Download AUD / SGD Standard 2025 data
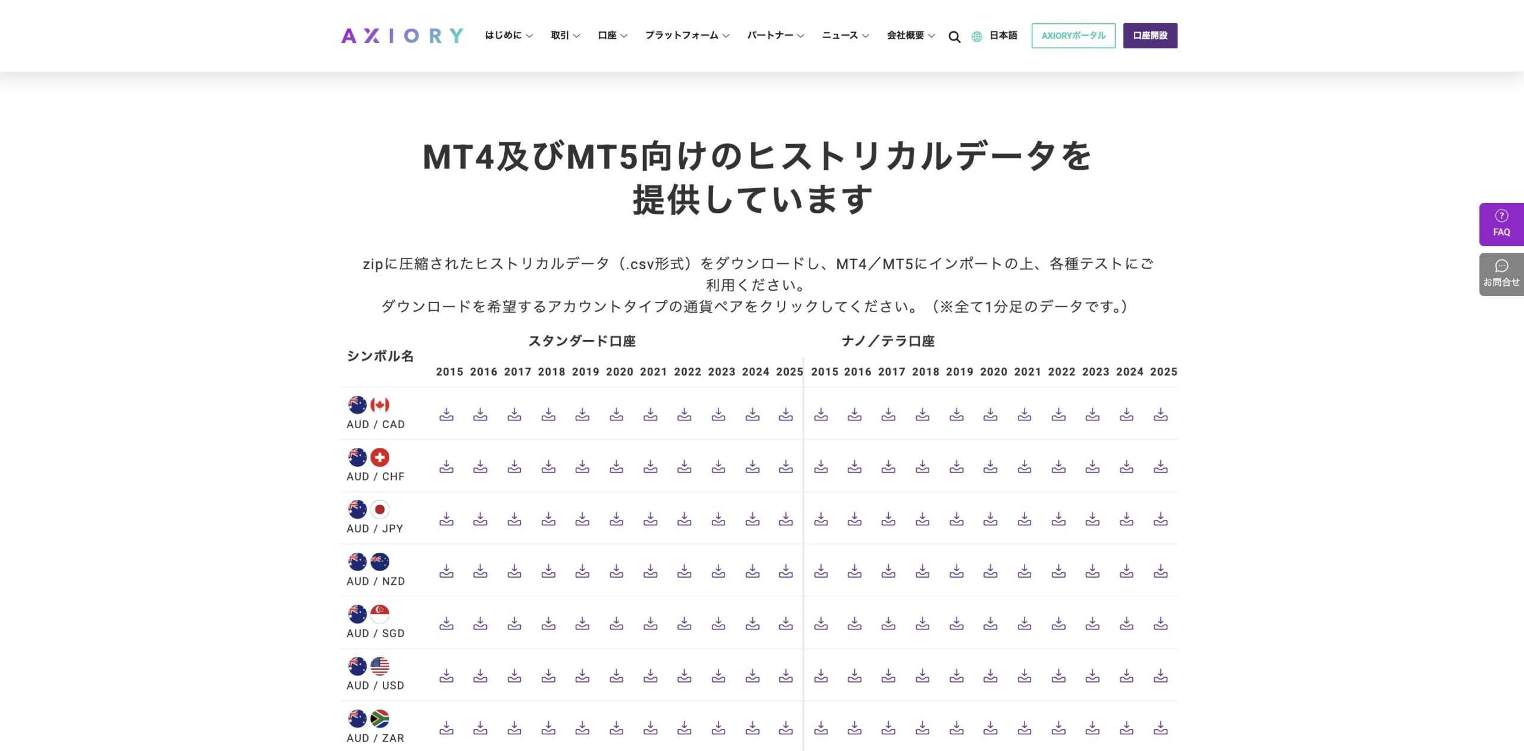The width and height of the screenshot is (1524, 751). tap(786, 624)
